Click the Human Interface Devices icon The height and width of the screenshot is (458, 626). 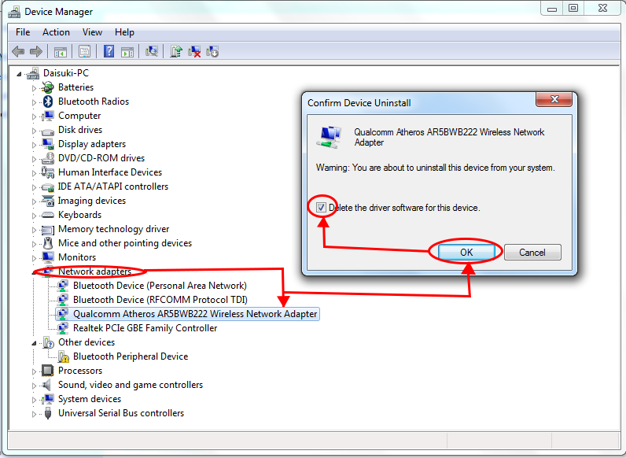tap(47, 172)
